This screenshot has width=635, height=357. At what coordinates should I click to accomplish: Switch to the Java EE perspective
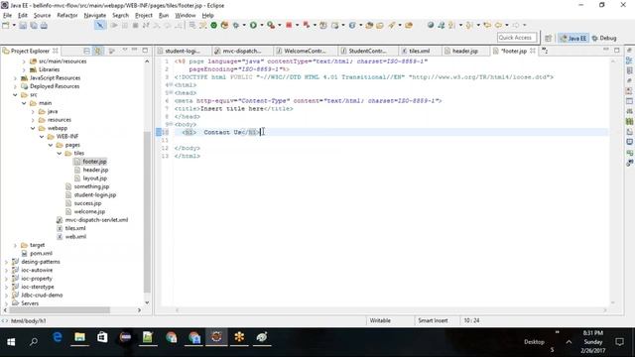click(x=573, y=38)
